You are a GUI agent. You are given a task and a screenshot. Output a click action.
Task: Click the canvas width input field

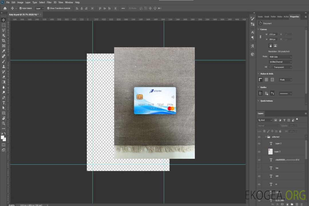pyautogui.click(x=273, y=34)
